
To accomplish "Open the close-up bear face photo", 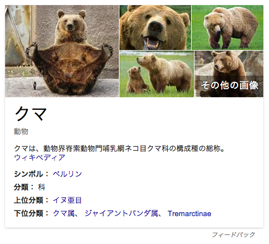I will (155, 27).
